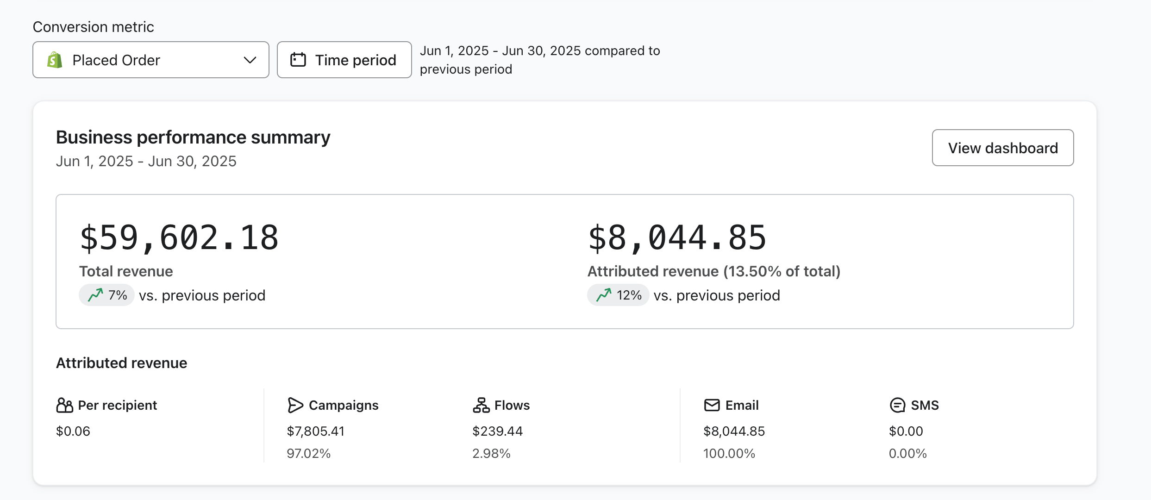The width and height of the screenshot is (1151, 500).
Task: Open the Placed Order dropdown
Action: [150, 60]
